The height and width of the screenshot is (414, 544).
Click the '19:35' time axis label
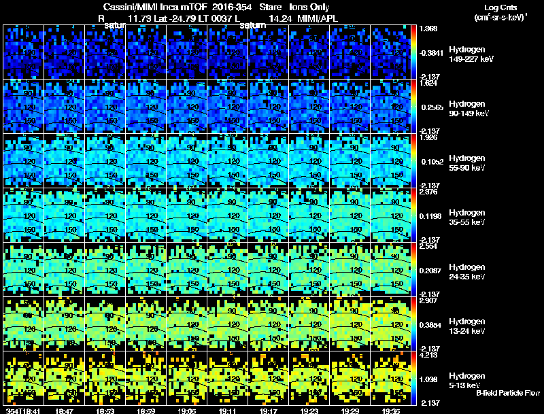coord(390,411)
